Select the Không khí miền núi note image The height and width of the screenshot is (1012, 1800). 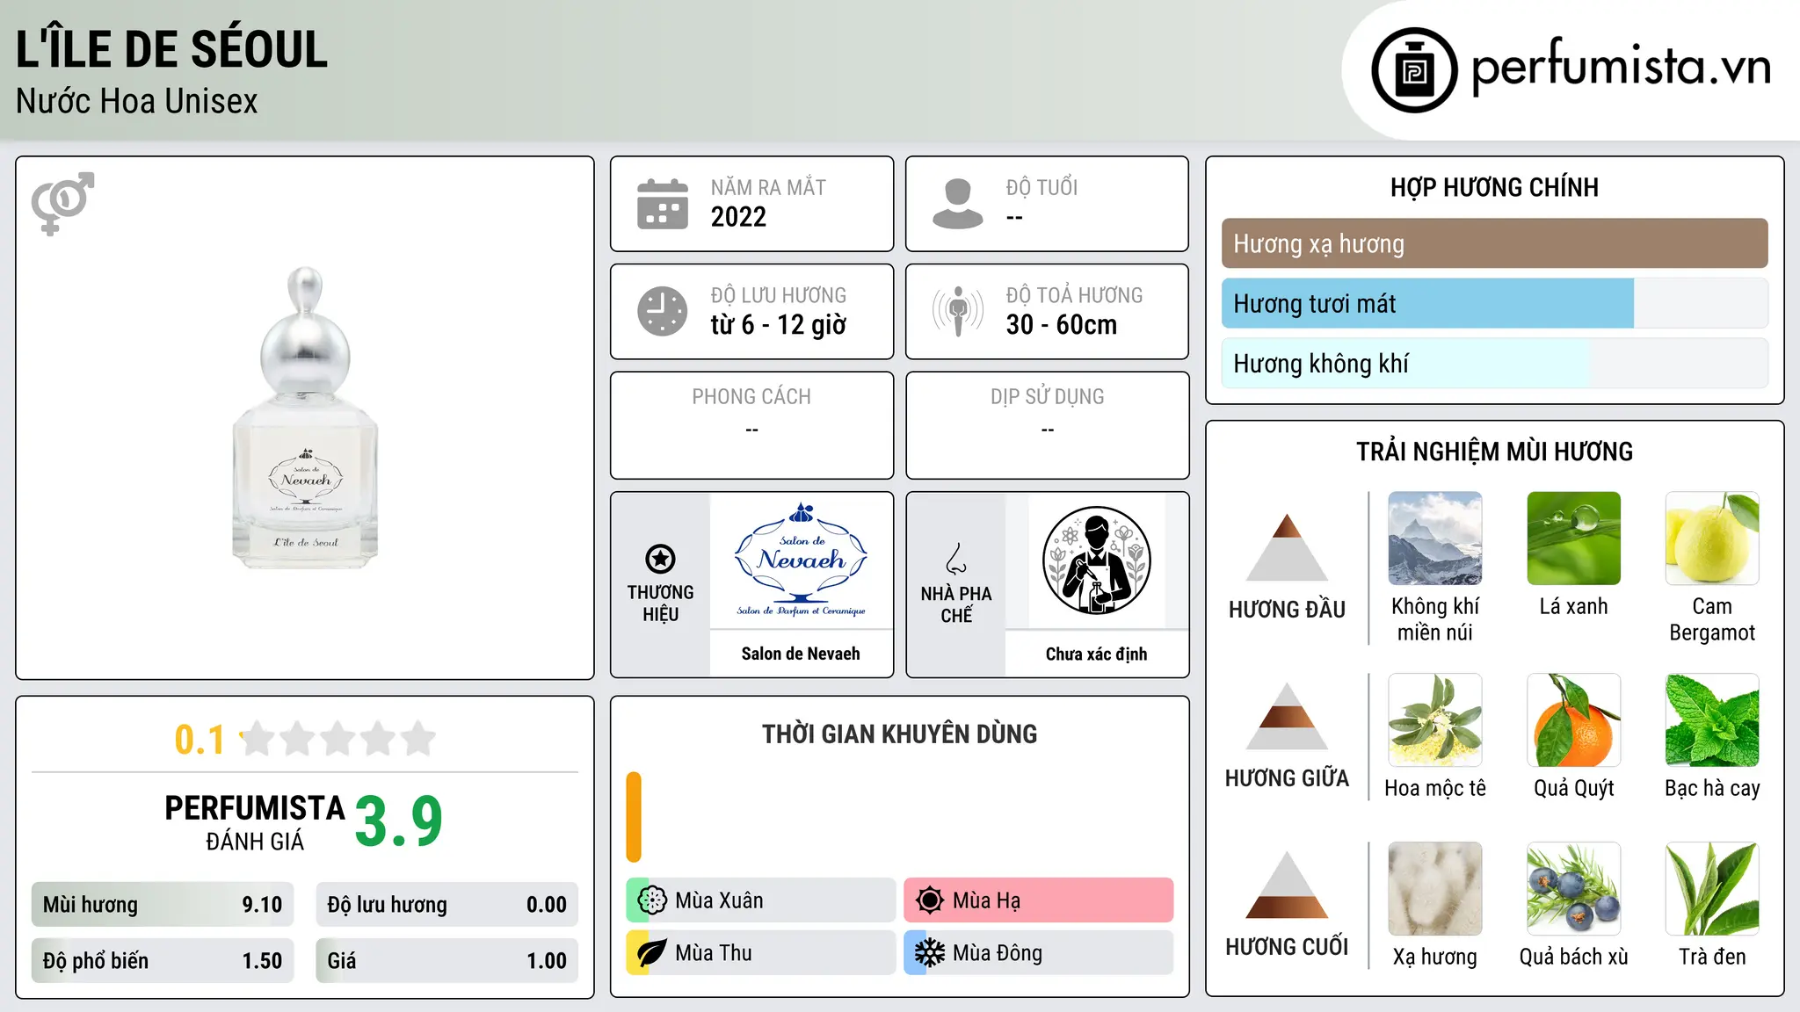(1435, 539)
